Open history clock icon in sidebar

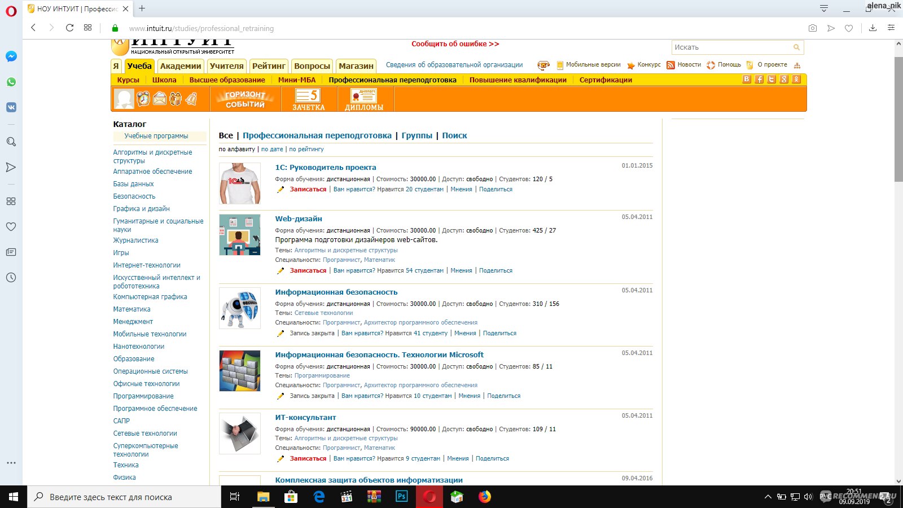click(11, 277)
